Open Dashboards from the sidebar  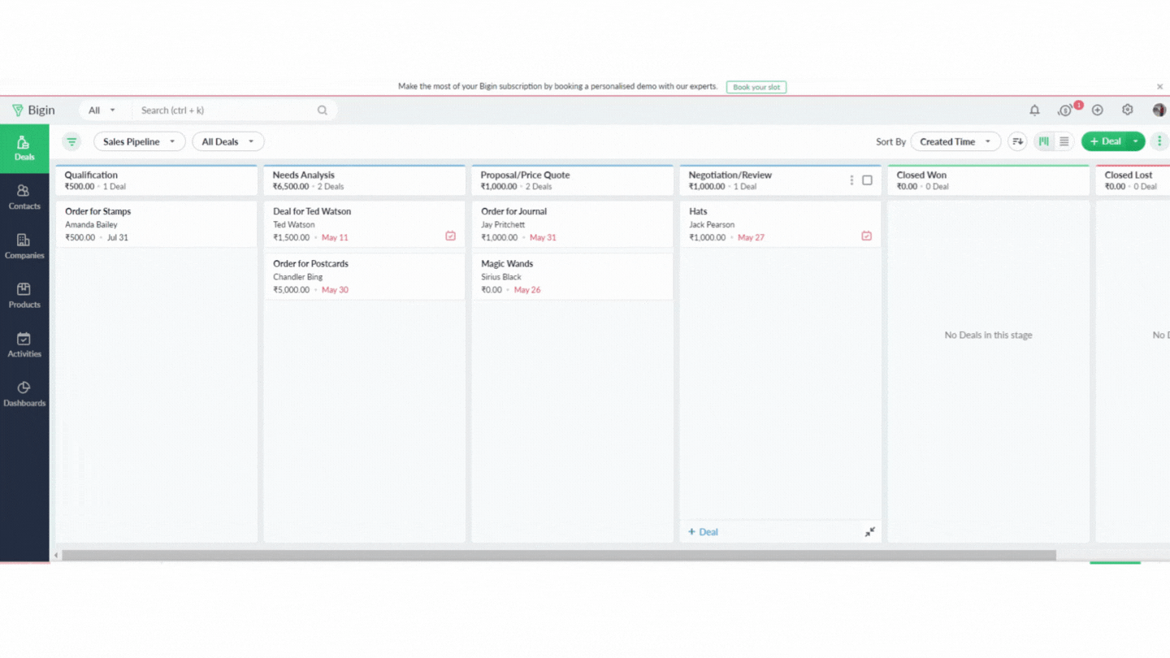24,394
